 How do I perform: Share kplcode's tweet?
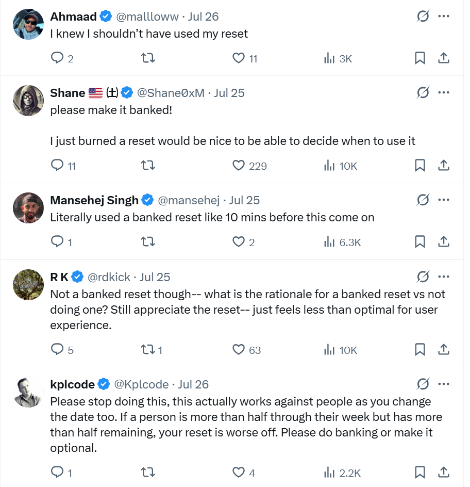tap(444, 473)
